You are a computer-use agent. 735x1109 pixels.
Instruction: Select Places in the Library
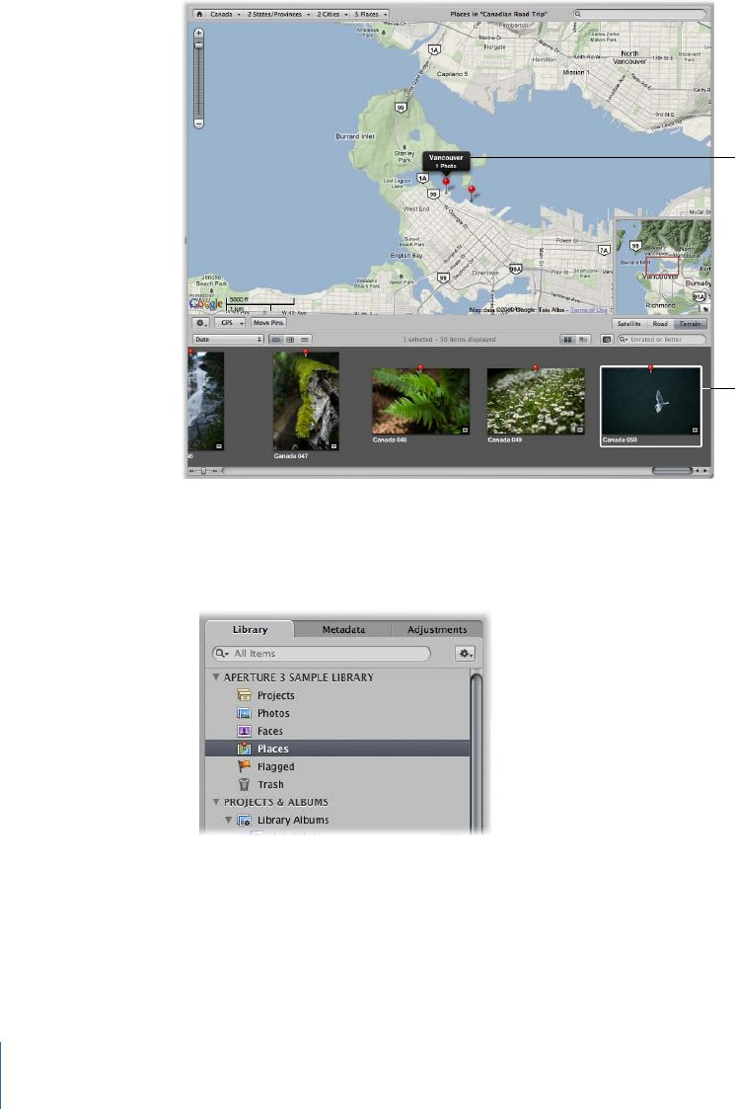[x=337, y=749]
